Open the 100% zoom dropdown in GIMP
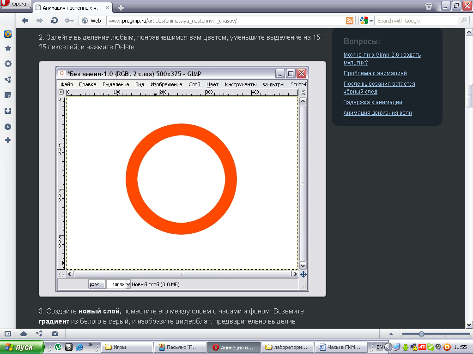Image resolution: width=473 pixels, height=354 pixels. coord(128,284)
